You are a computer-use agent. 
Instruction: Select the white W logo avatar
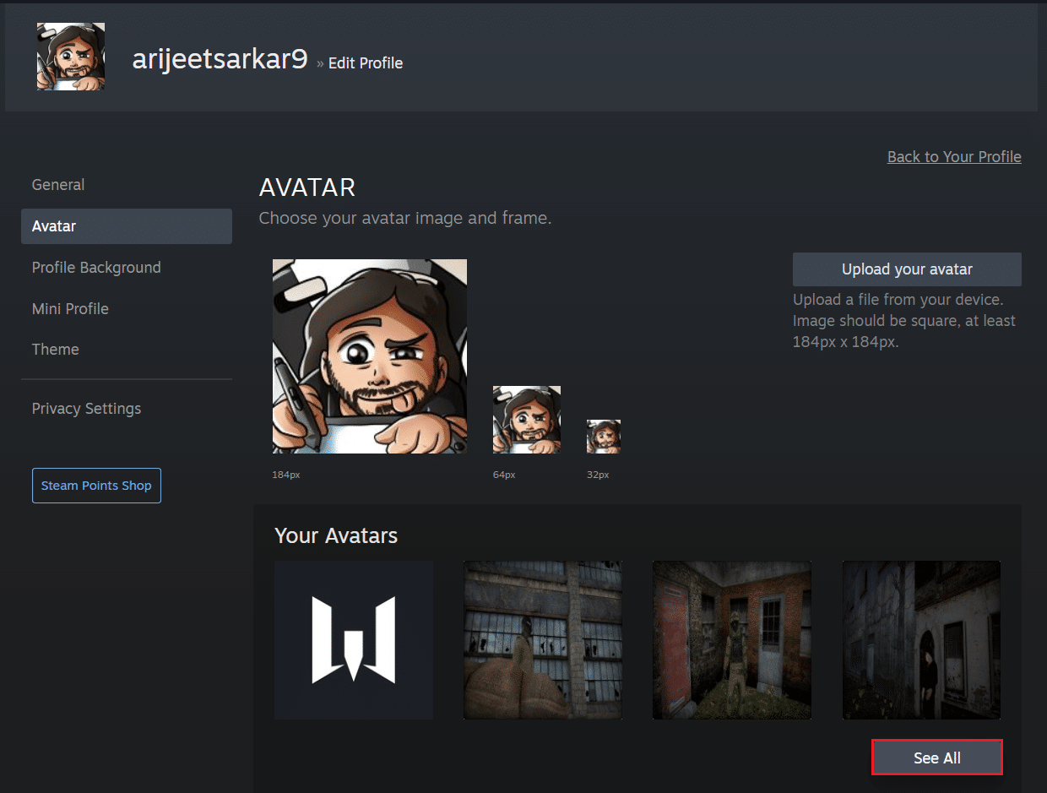pos(354,640)
